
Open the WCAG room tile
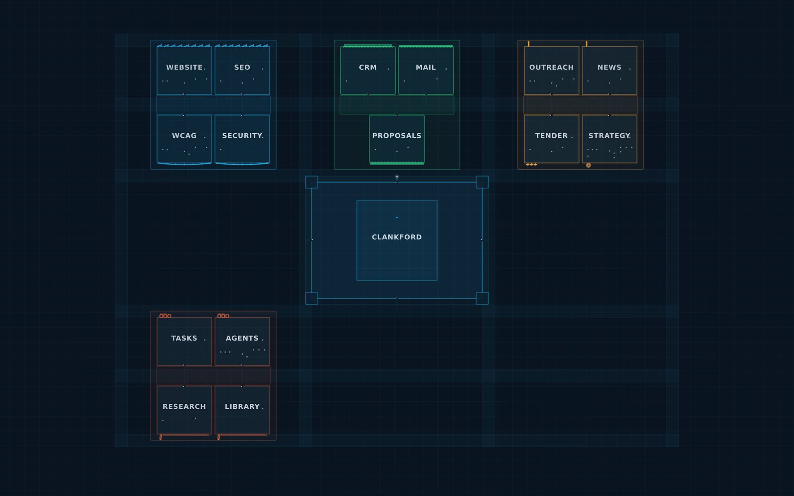point(184,139)
